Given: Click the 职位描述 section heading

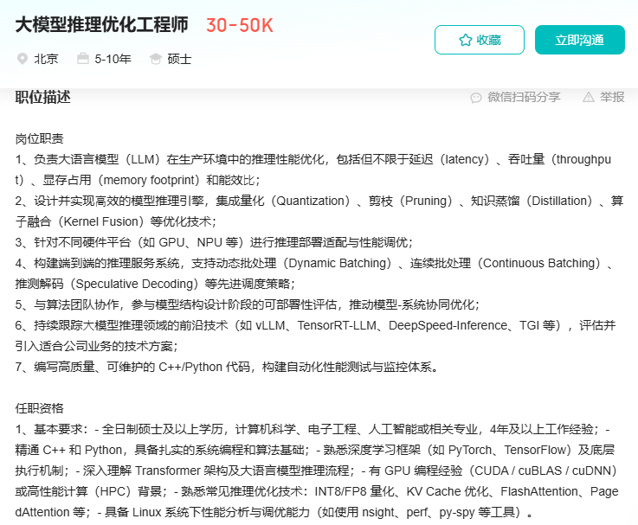Looking at the screenshot, I should [42, 97].
